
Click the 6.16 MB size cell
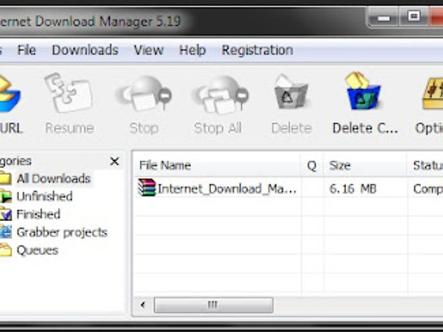(x=352, y=188)
